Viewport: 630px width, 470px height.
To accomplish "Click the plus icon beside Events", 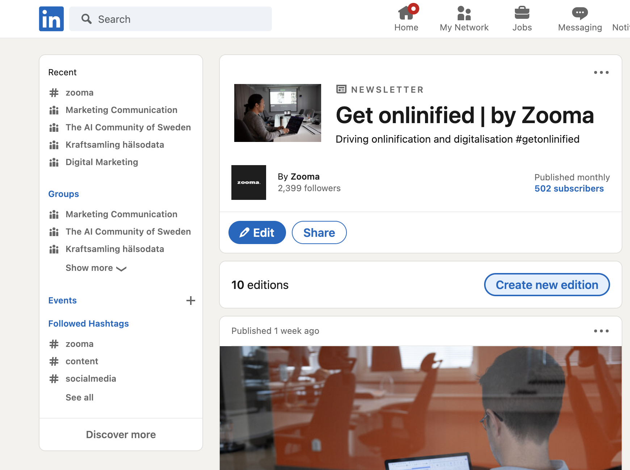I will click(191, 300).
